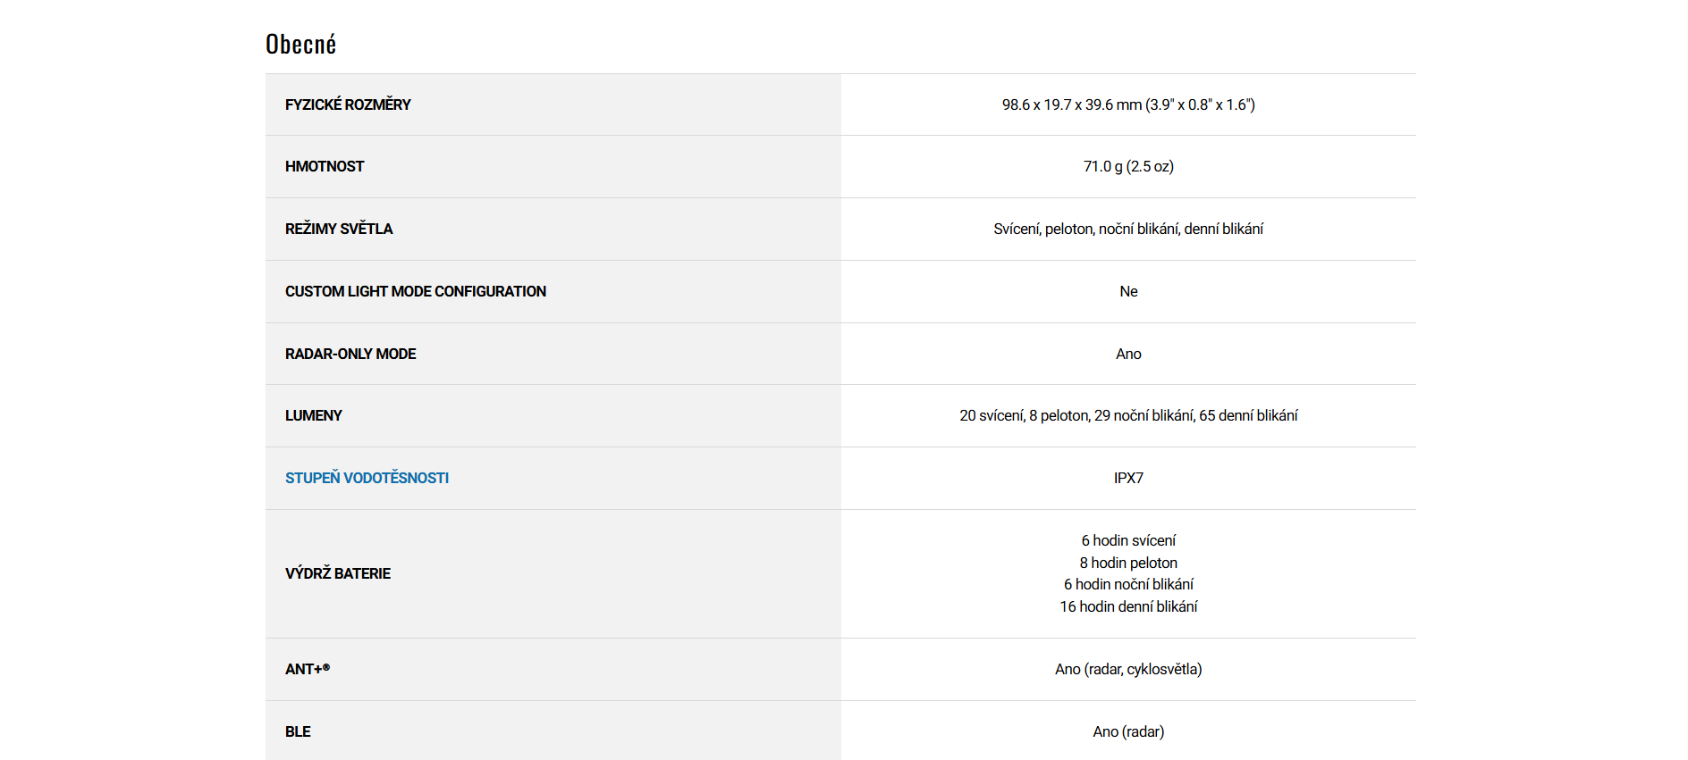Viewport: 1688px width, 760px height.
Task: Click the 98.6 x 19.7 x 39.6 mm dimensions value
Action: (1127, 104)
